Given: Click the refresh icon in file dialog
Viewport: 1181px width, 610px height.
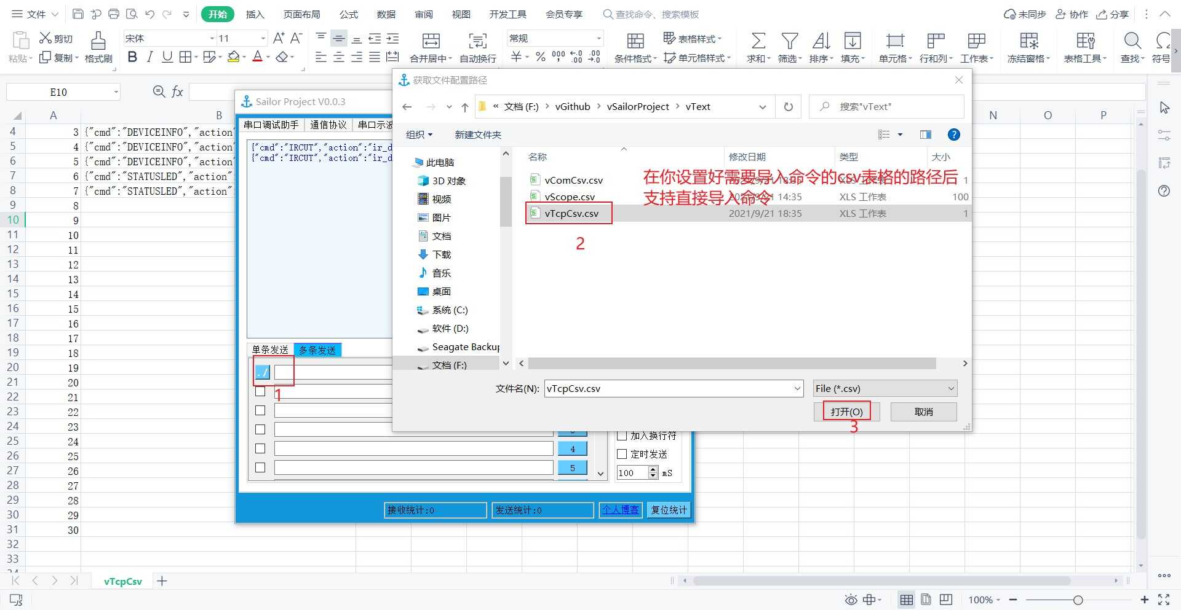Looking at the screenshot, I should click(788, 107).
